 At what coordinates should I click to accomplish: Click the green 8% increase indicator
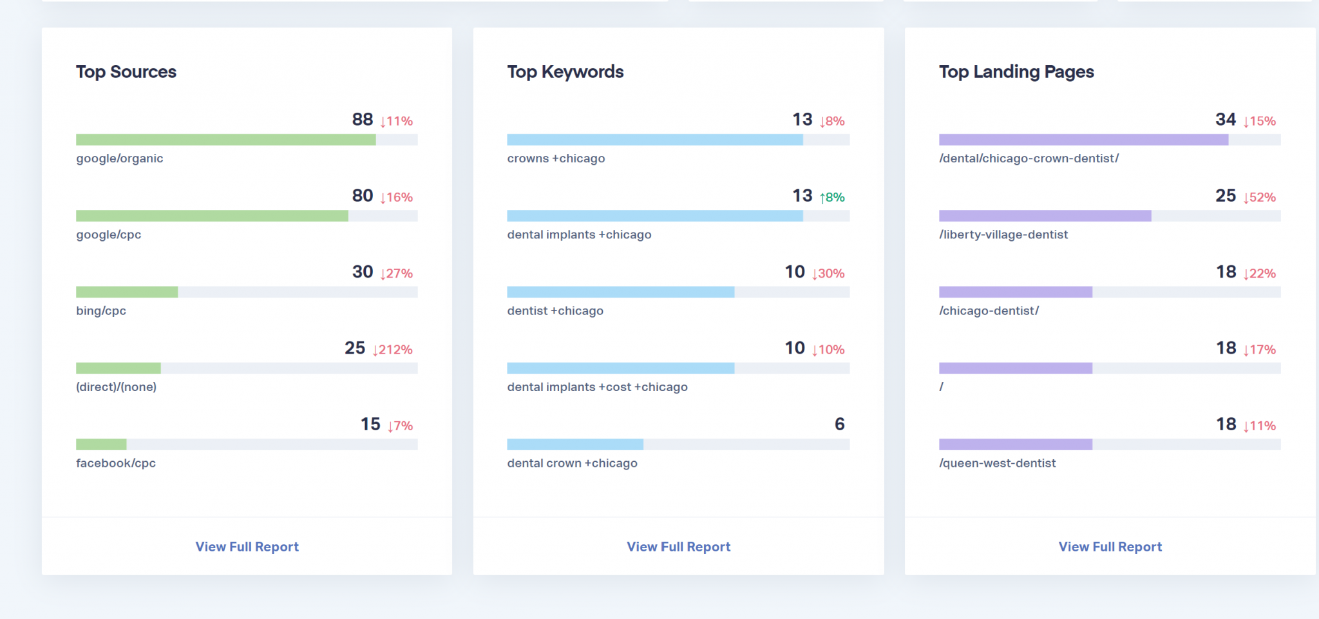click(x=831, y=196)
